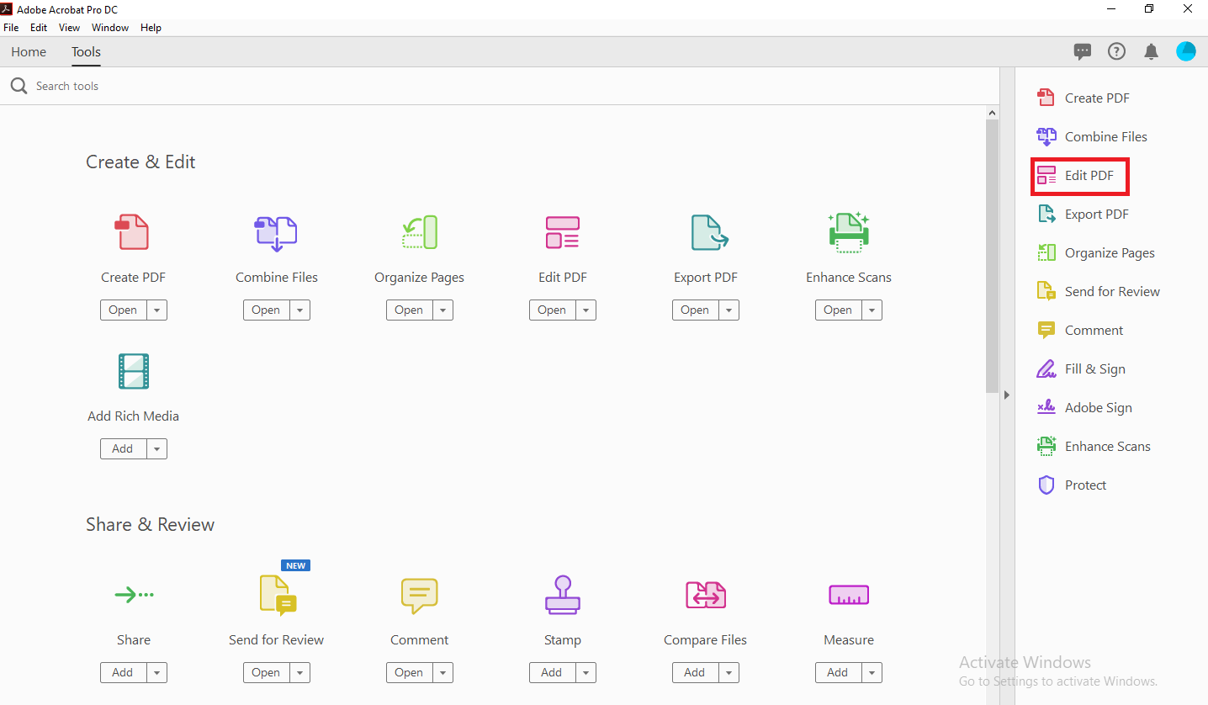
Task: Expand the Edit PDF Open dropdown arrow
Action: [x=585, y=310]
